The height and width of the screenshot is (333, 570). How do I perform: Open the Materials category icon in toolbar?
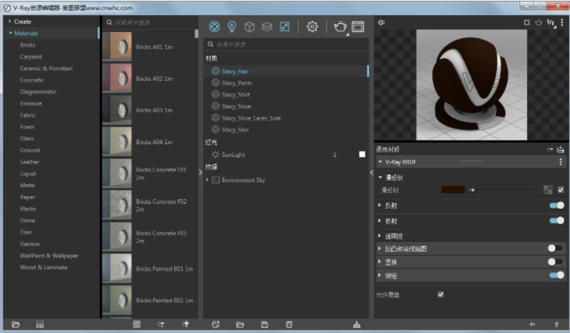[214, 27]
